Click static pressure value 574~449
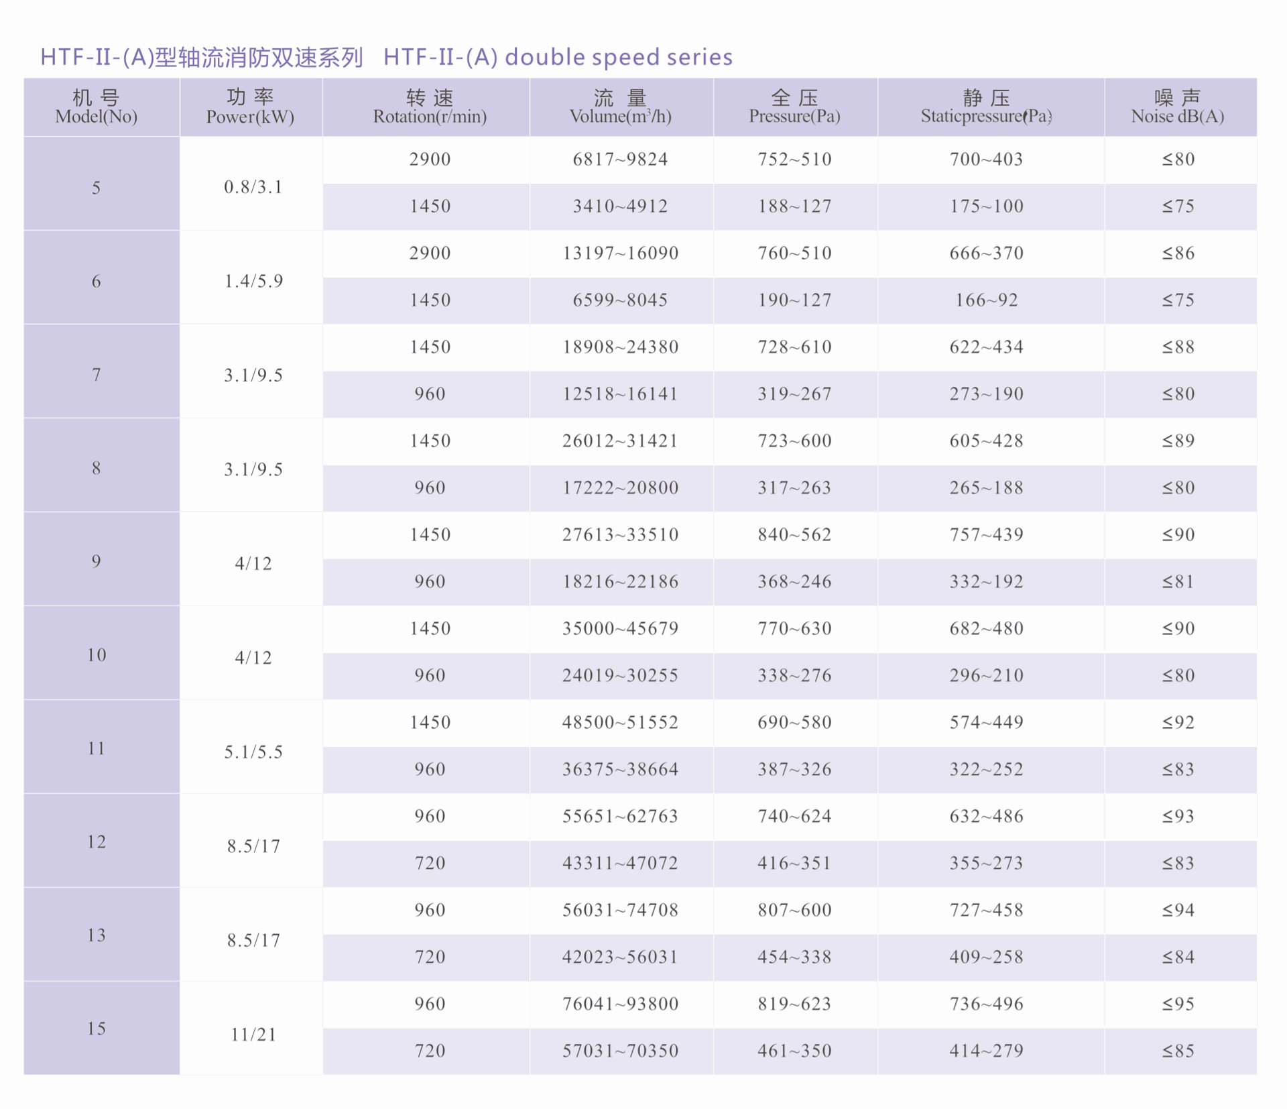The height and width of the screenshot is (1109, 1287). (986, 723)
